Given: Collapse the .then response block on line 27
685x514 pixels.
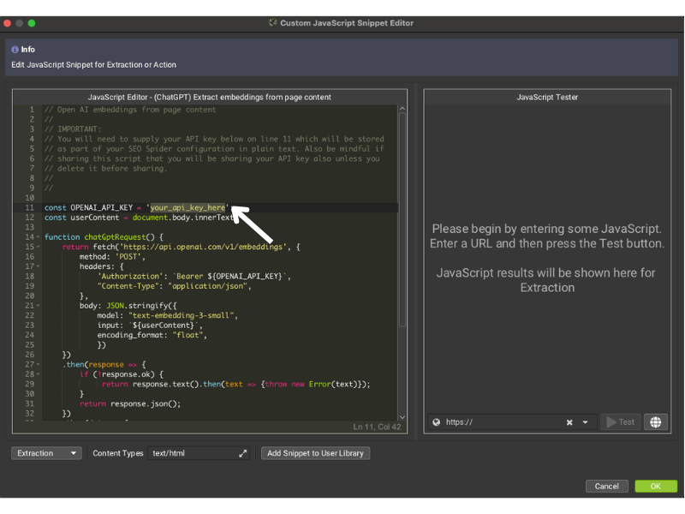Looking at the screenshot, I should pyautogui.click(x=37, y=364).
